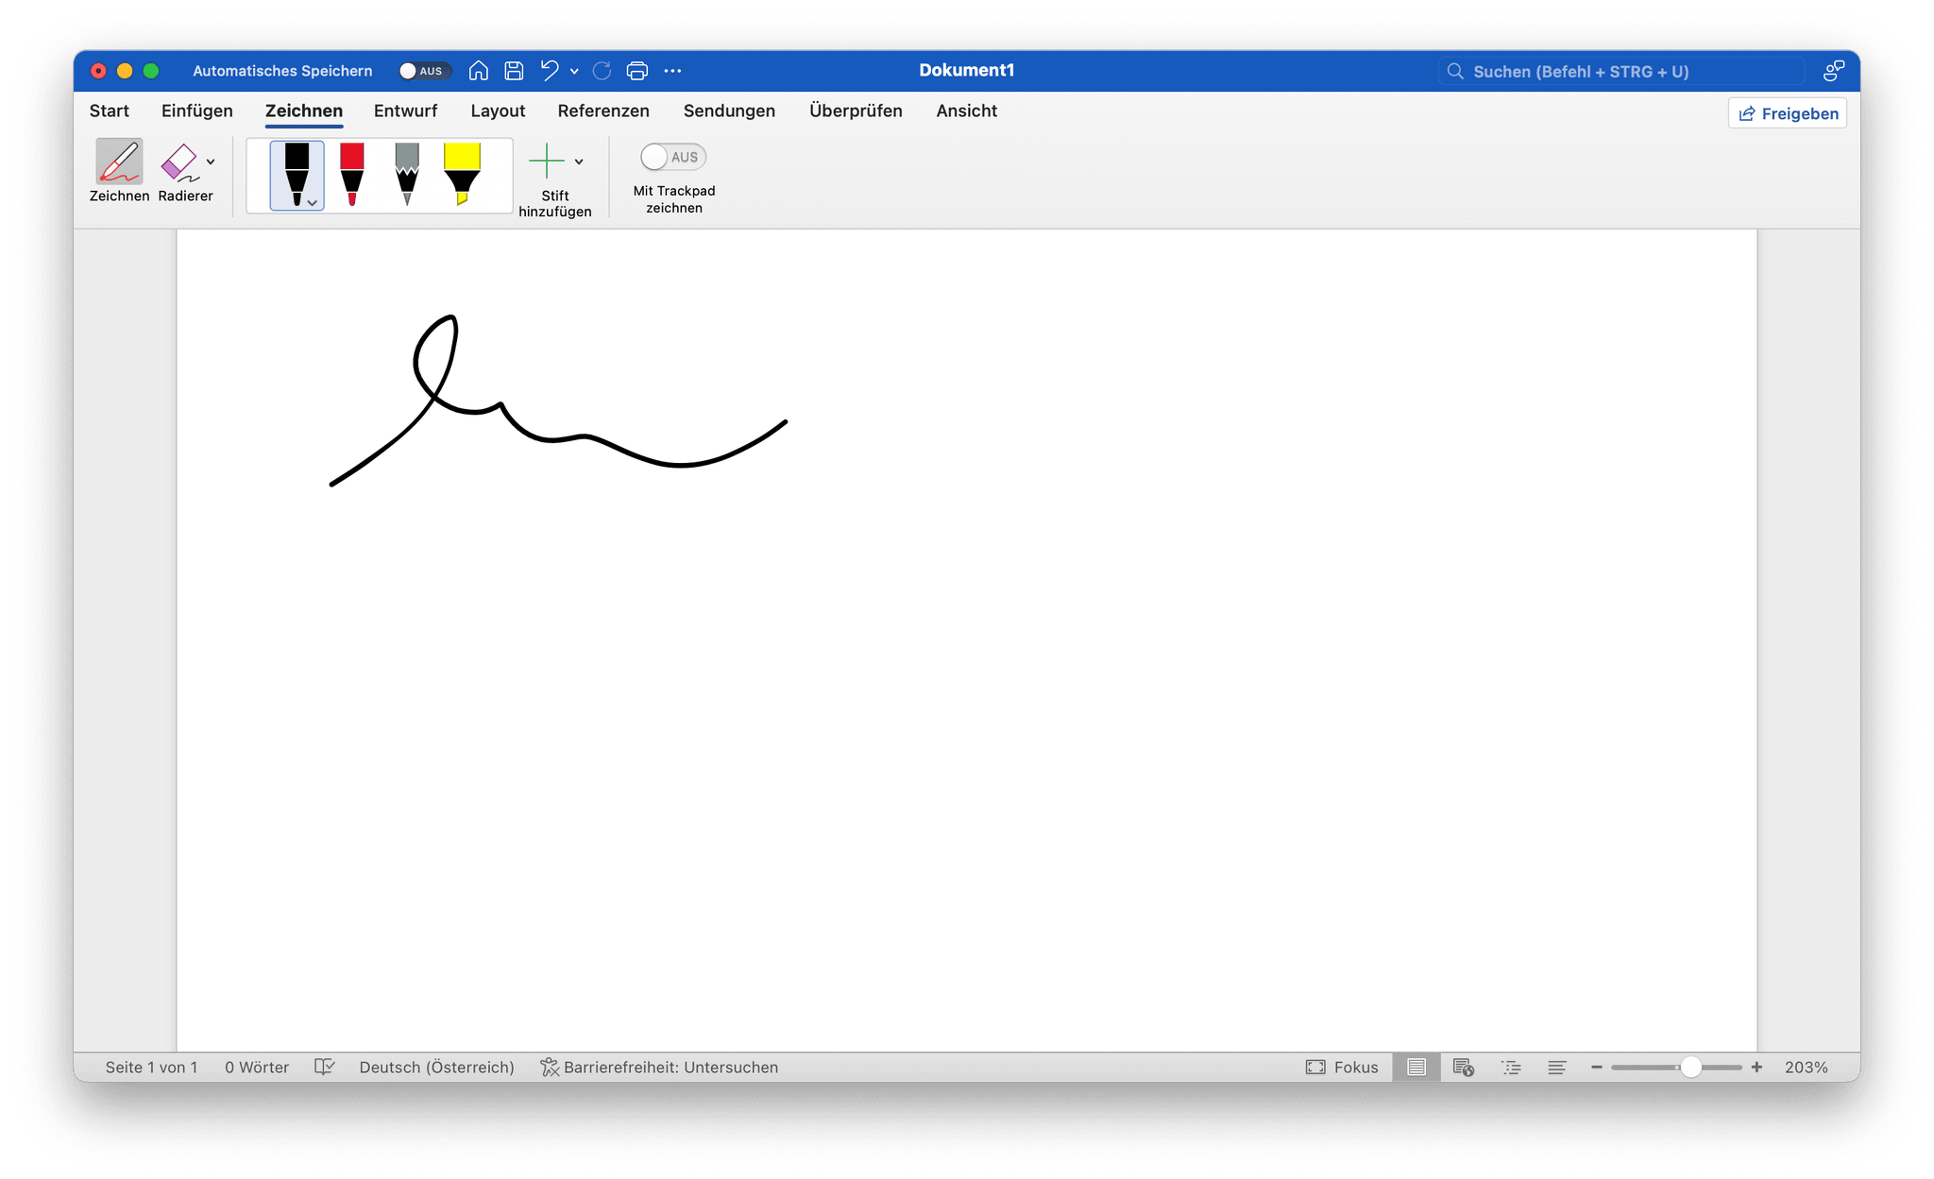Undo the last action
The height and width of the screenshot is (1179, 1934).
tap(550, 71)
